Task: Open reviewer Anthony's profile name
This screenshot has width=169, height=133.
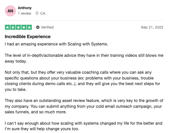Action: click(x=25, y=8)
